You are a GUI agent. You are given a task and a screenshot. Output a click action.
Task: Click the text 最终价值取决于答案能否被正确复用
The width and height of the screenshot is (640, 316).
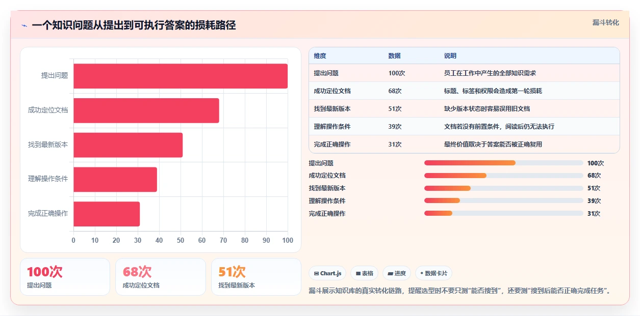tap(493, 145)
